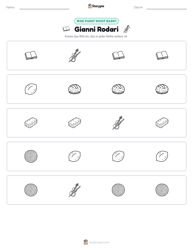Click the first spiral circle in the bottom row
Image resolution: width=193 pixels, height=250 pixels.
[31, 190]
